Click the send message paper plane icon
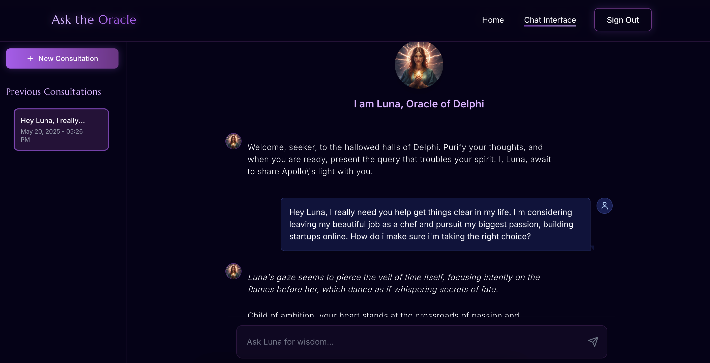Screen dimensions: 710x363 click(593, 342)
